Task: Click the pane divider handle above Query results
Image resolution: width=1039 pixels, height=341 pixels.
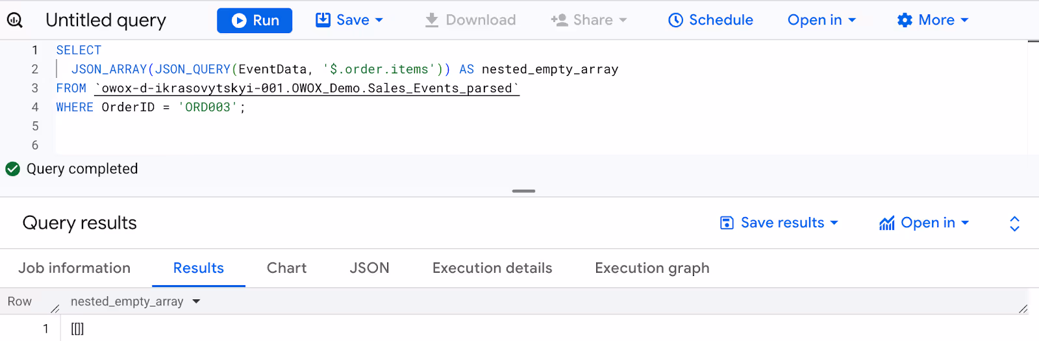Action: [x=523, y=191]
